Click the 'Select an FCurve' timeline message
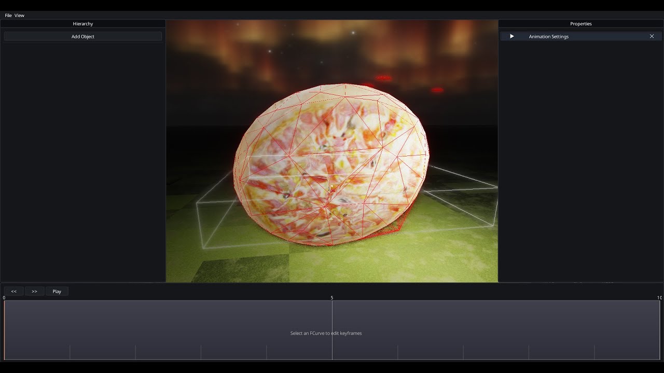The width and height of the screenshot is (664, 373). [326, 333]
